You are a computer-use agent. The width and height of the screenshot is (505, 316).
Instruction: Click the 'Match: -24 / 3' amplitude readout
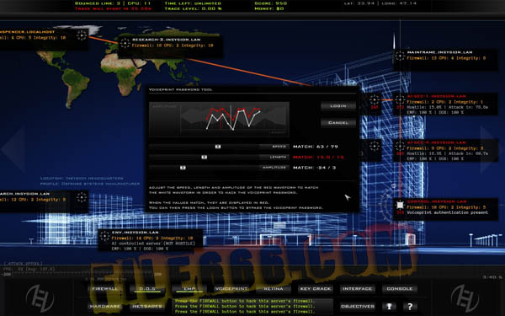point(314,168)
